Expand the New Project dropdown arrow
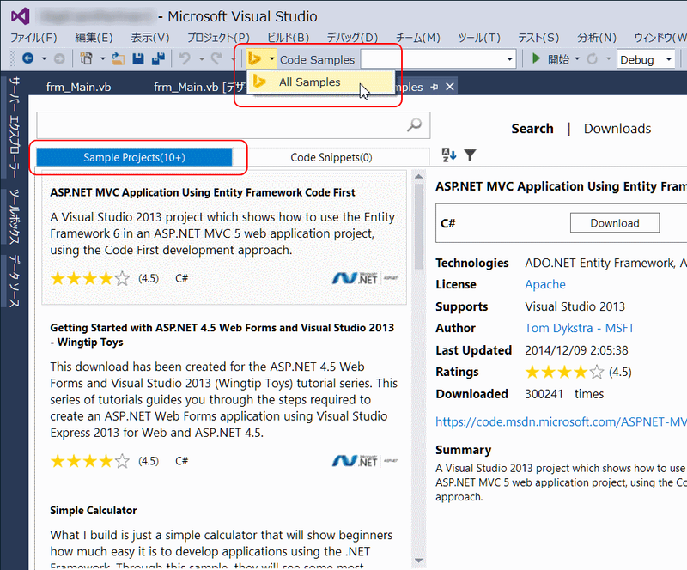Screen dimensions: 687x570 pyautogui.click(x=102, y=58)
